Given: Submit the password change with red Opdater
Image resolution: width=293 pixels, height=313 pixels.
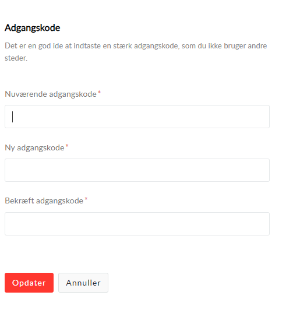Looking at the screenshot, I should (29, 283).
